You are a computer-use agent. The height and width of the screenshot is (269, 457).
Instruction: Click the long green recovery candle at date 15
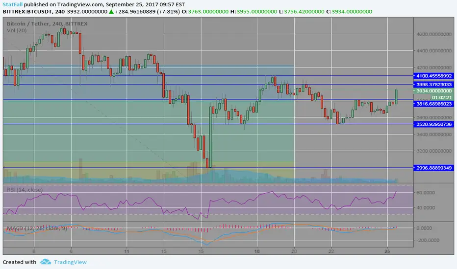(210, 136)
